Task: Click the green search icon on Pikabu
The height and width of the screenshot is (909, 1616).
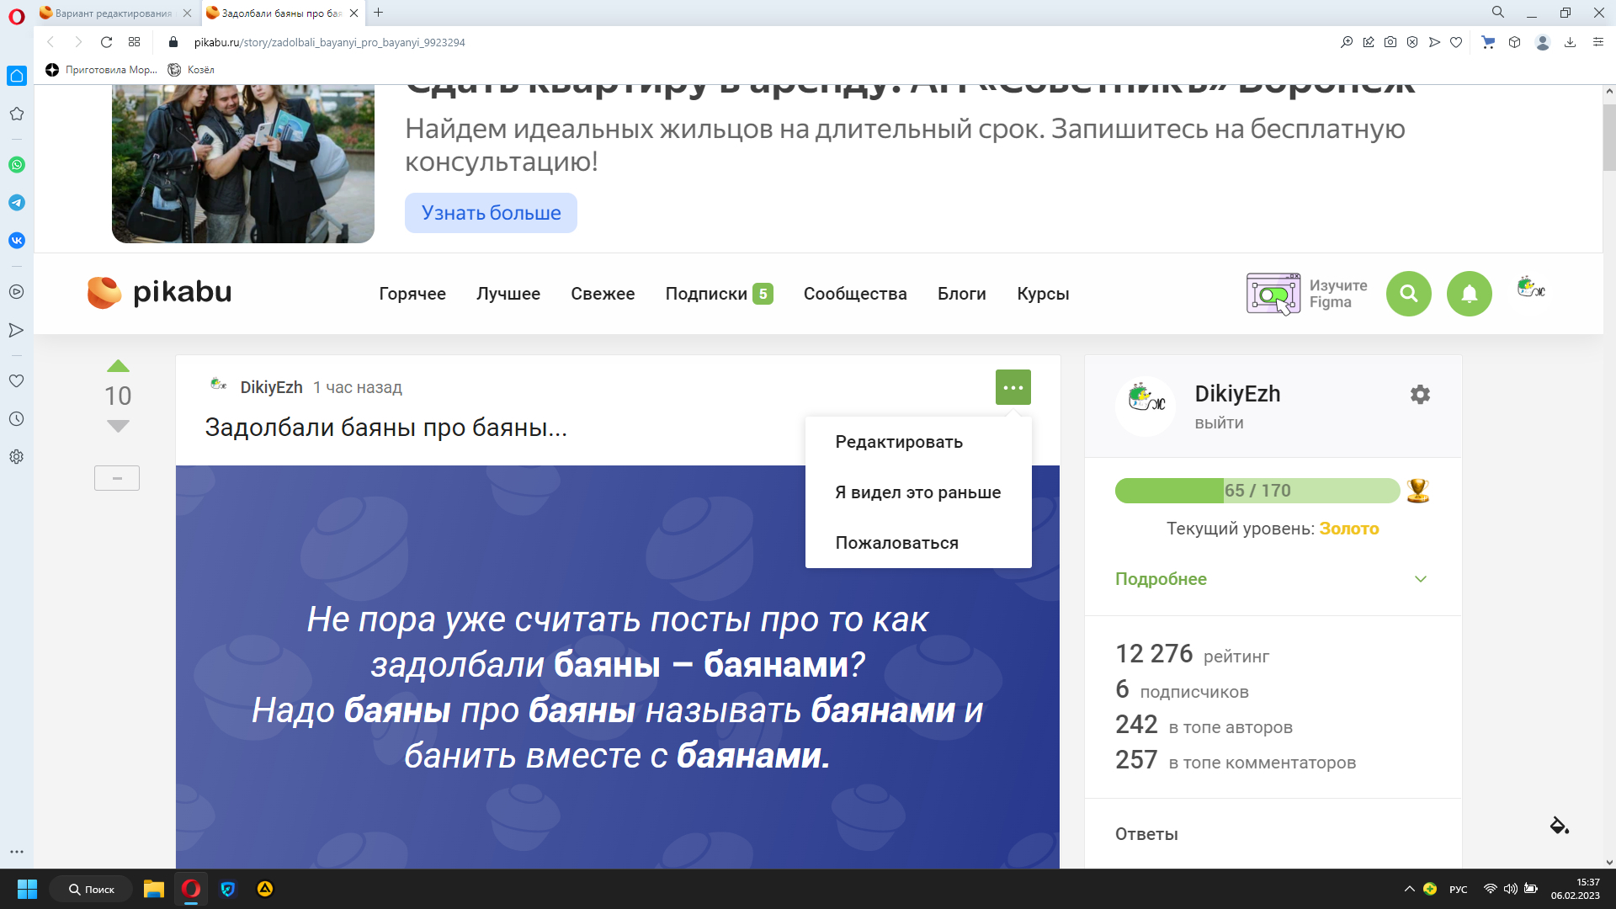Action: click(x=1408, y=294)
